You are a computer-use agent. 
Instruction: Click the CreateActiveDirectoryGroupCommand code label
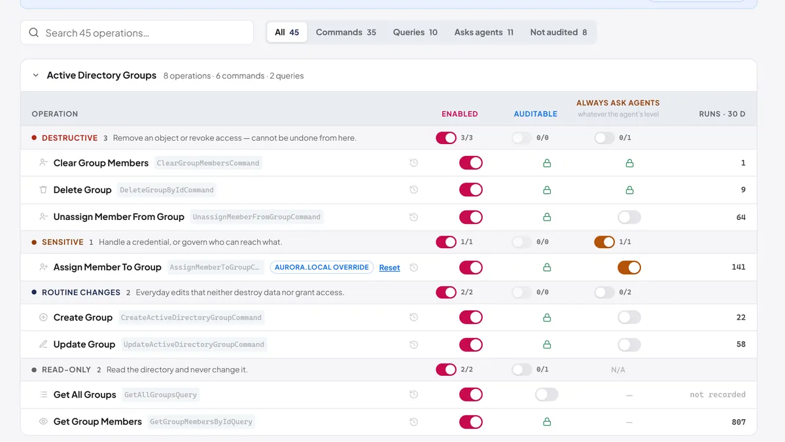[191, 318]
